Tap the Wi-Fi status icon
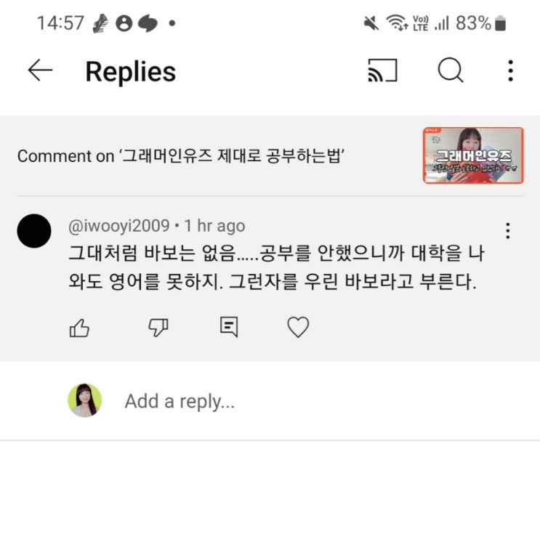The width and height of the screenshot is (540, 539). pyautogui.click(x=397, y=23)
